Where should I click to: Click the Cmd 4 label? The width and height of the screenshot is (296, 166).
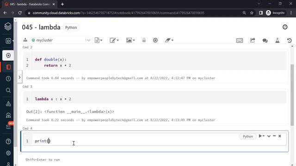click(x=27, y=128)
